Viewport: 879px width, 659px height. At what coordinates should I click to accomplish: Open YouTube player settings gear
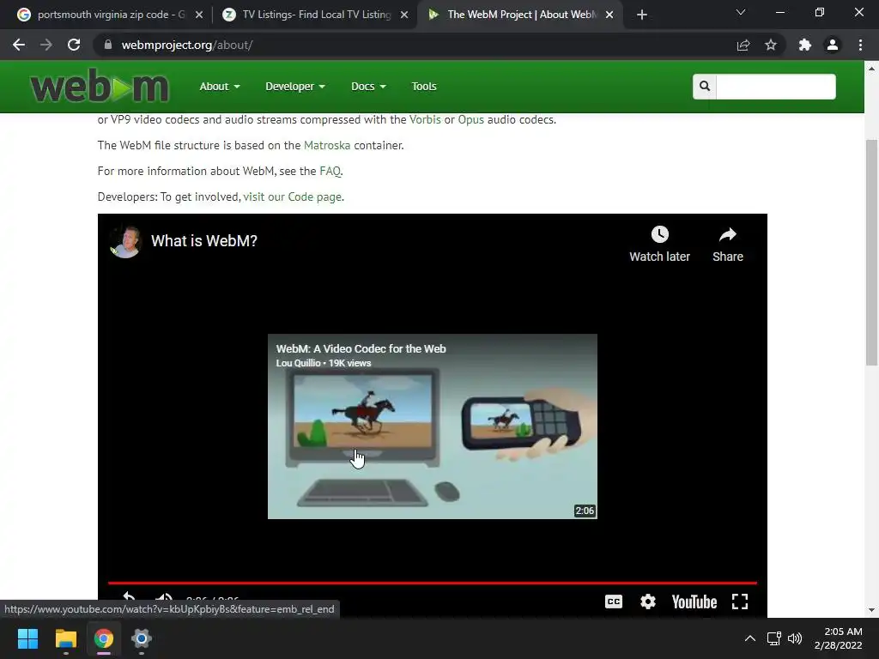[648, 602]
